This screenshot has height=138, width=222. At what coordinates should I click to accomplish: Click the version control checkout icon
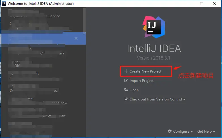pos(126,99)
